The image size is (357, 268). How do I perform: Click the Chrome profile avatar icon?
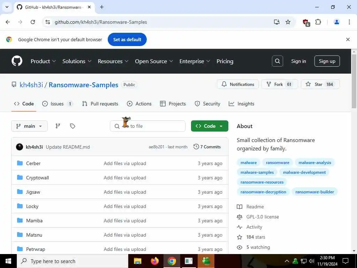[x=336, y=22]
